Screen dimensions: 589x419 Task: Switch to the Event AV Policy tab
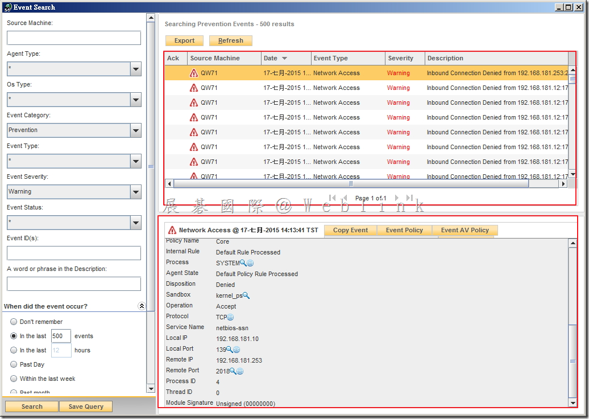[464, 230]
